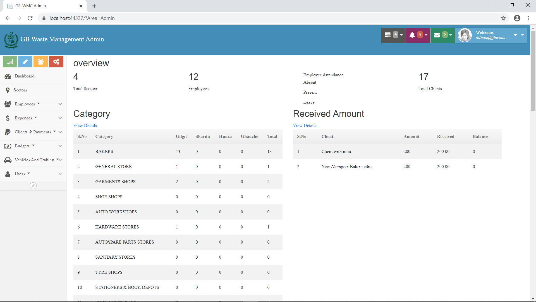
Task: Open View Details under Category
Action: coord(85,126)
